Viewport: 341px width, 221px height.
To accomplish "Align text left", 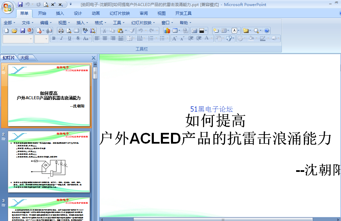I will point(97,38).
